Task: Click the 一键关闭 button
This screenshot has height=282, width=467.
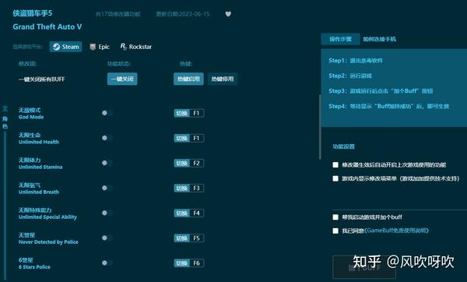Action: tap(122, 79)
